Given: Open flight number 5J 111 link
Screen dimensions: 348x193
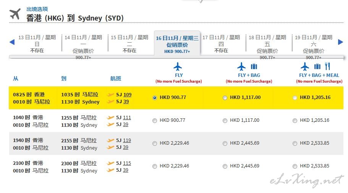Looking at the screenshot, I should (x=127, y=118).
